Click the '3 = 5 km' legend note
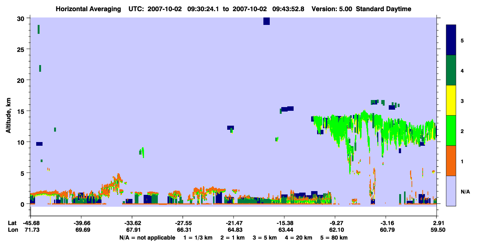The width and height of the screenshot is (485, 248). tap(264, 238)
